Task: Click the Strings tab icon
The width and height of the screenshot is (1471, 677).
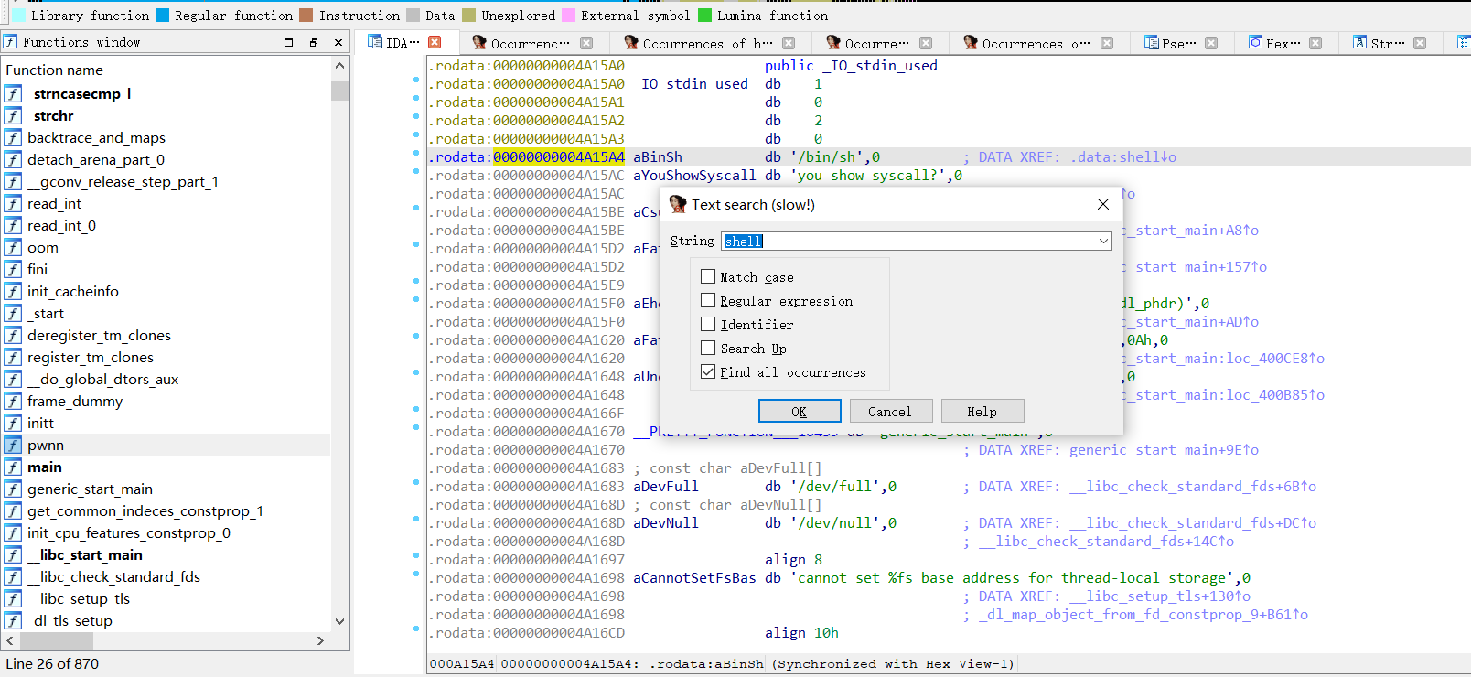Action: pos(1360,42)
